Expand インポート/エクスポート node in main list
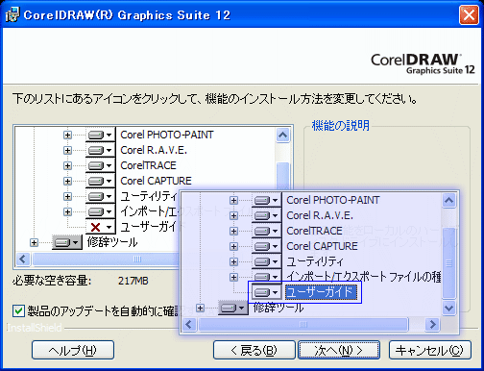 pos(67,211)
